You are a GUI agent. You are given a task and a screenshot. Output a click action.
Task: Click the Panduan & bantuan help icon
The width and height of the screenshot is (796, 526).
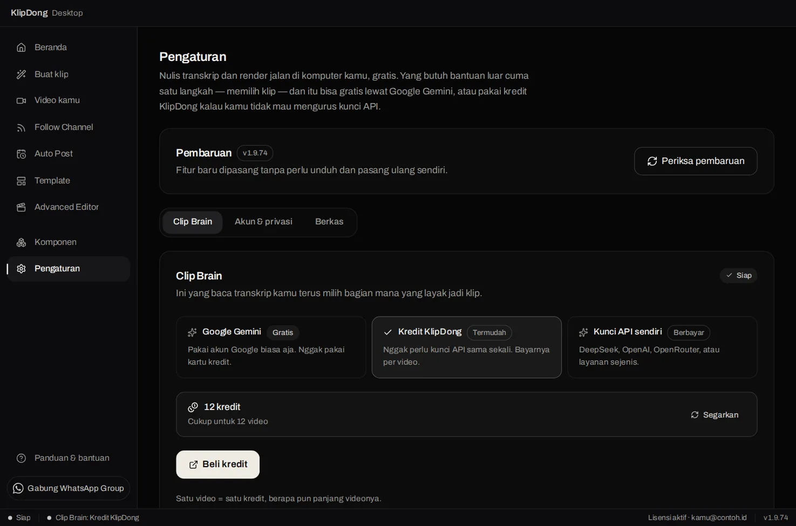[21, 458]
